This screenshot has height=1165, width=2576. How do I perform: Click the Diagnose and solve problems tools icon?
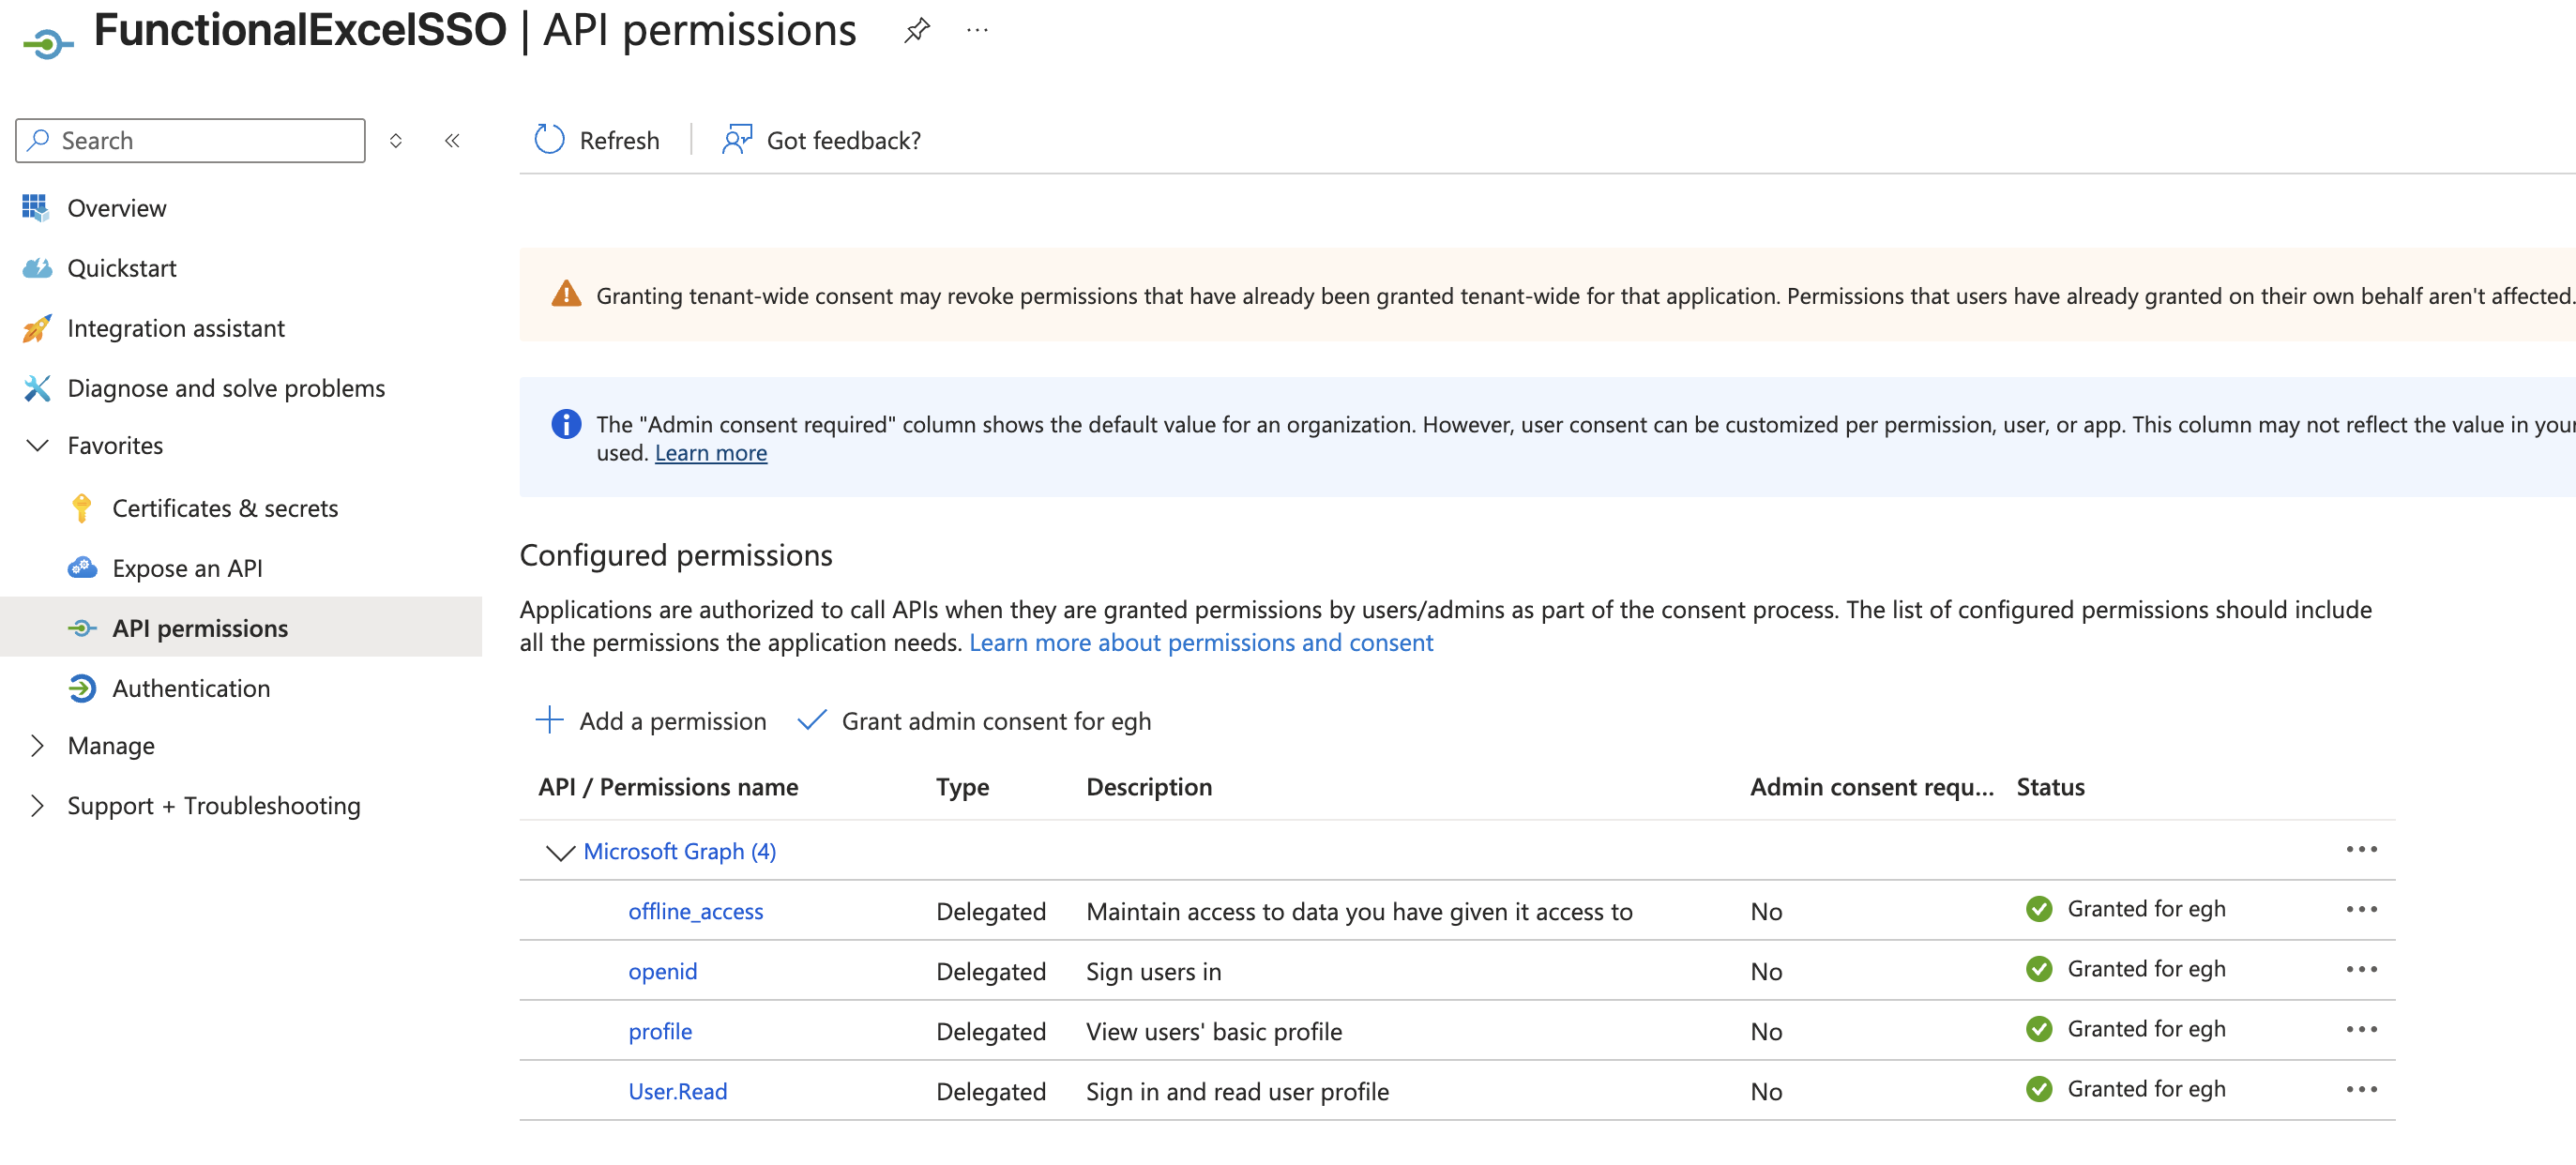pyautogui.click(x=37, y=388)
